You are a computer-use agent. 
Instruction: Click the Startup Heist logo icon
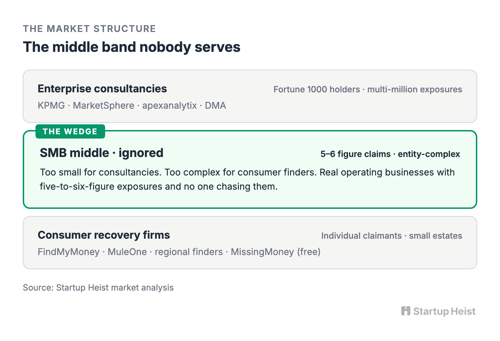coord(406,311)
